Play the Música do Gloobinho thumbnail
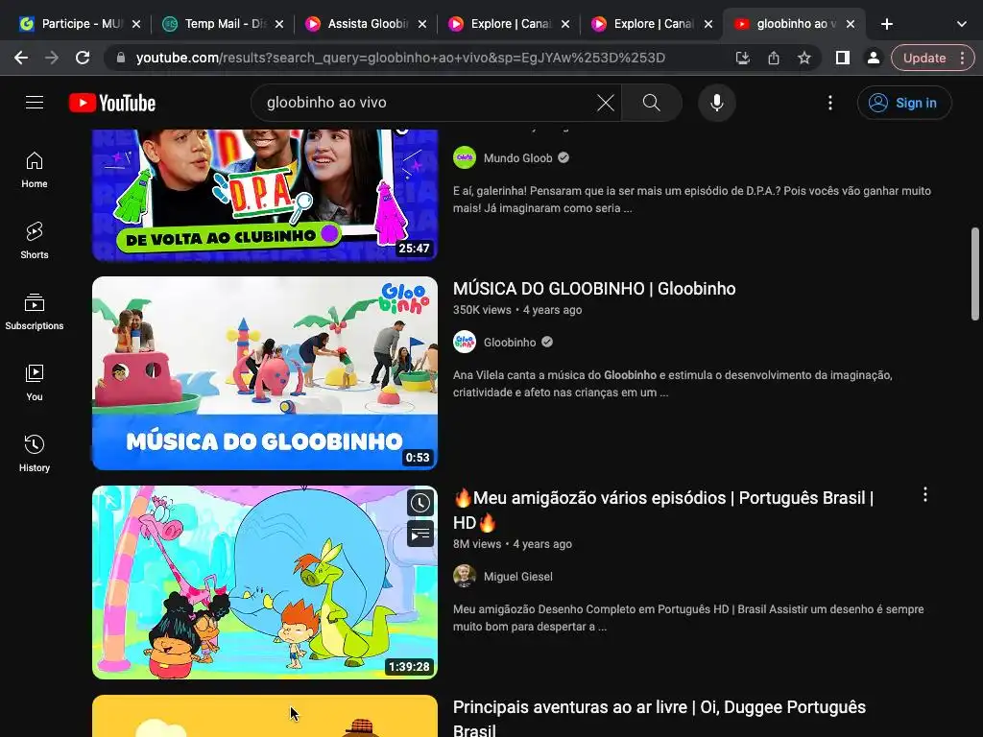 pyautogui.click(x=265, y=373)
